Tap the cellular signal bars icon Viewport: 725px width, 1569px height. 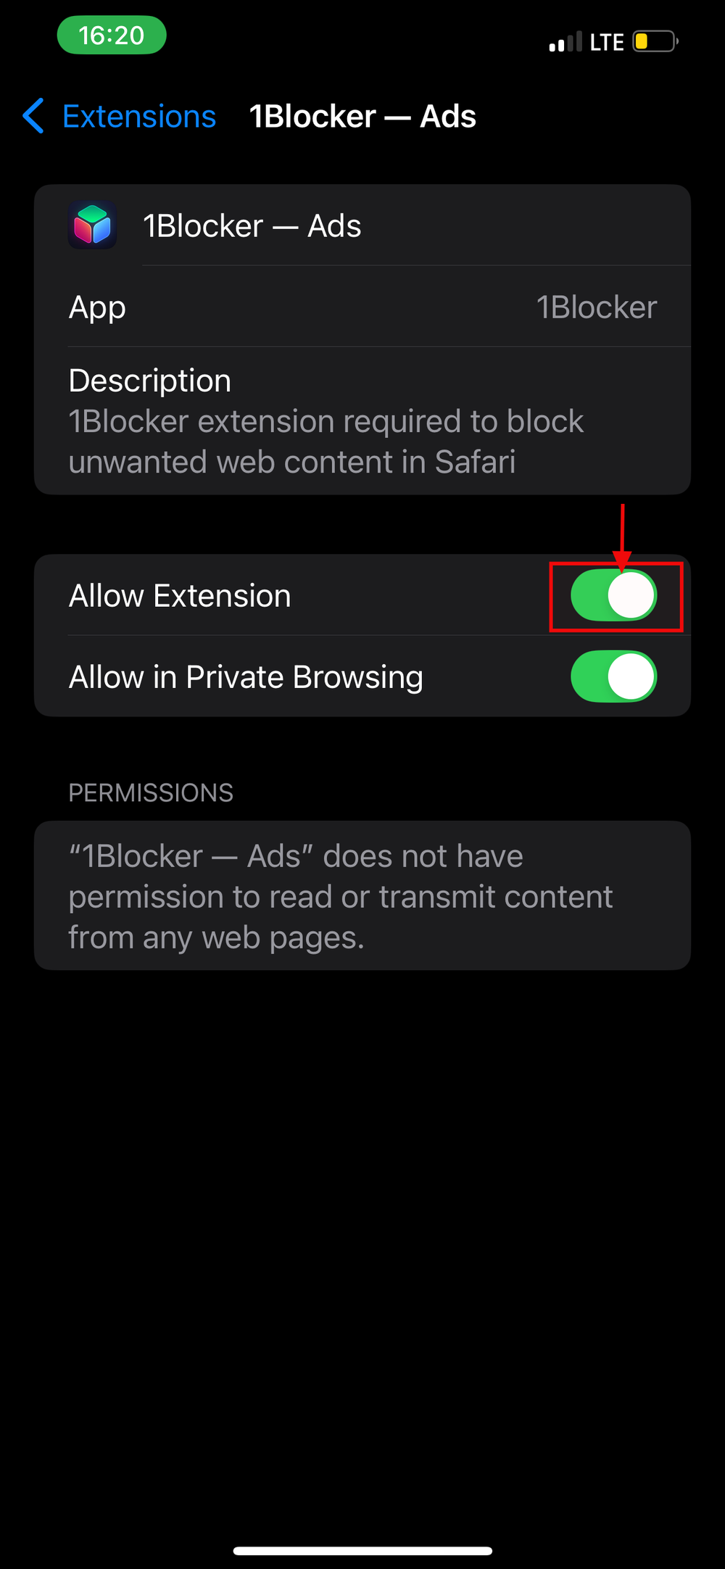(x=565, y=42)
